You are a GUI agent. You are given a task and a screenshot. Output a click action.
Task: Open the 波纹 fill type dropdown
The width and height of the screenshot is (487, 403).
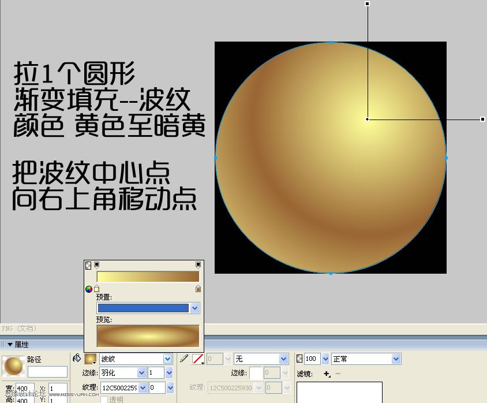point(136,358)
